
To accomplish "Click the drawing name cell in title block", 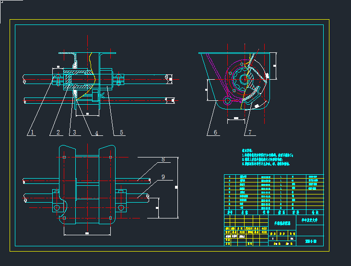I will pyautogui.click(x=282, y=223).
